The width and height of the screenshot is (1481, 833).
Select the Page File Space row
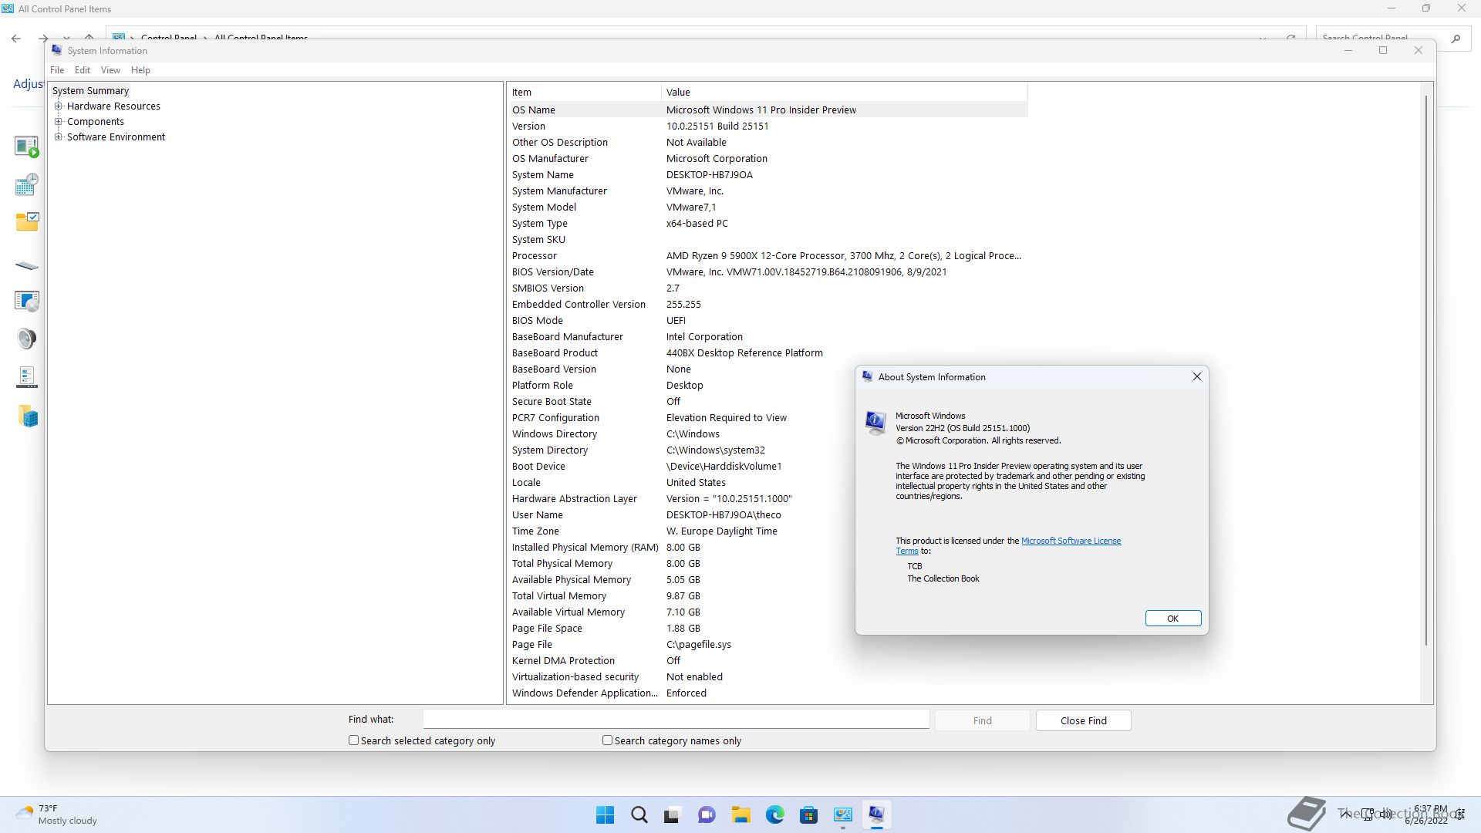(767, 628)
